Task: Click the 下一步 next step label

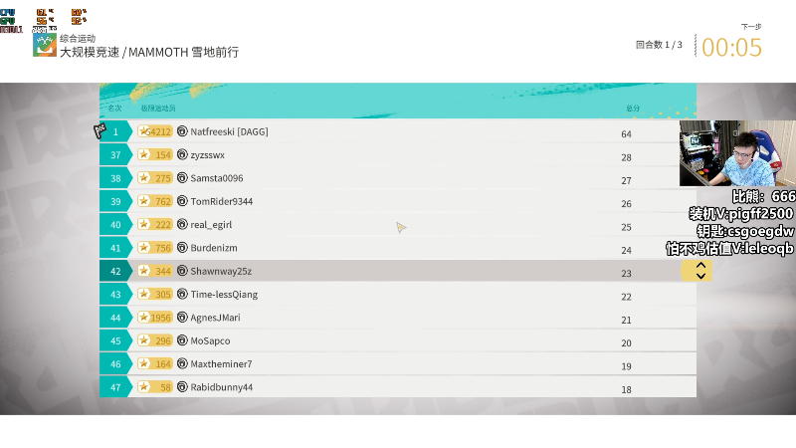Action: [x=751, y=27]
